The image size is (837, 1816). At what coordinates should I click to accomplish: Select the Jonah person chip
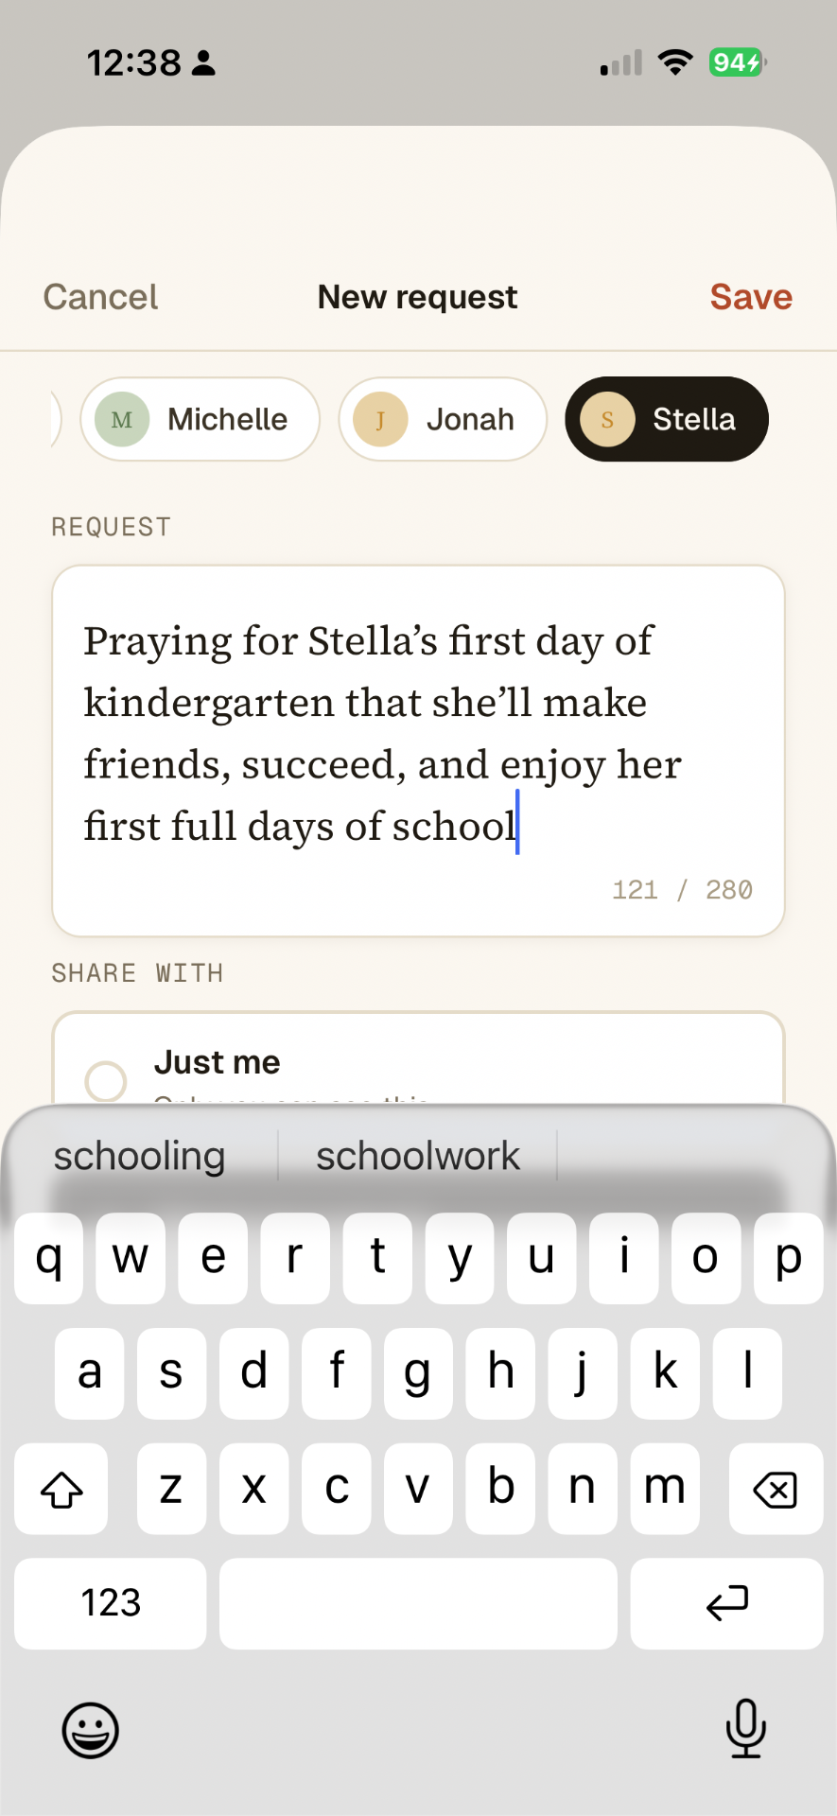click(443, 419)
